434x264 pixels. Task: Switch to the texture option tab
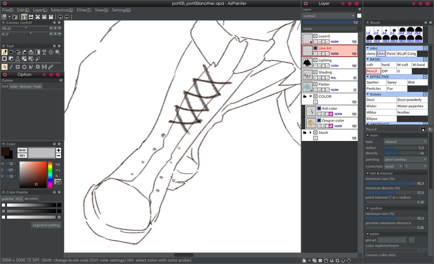point(26,86)
